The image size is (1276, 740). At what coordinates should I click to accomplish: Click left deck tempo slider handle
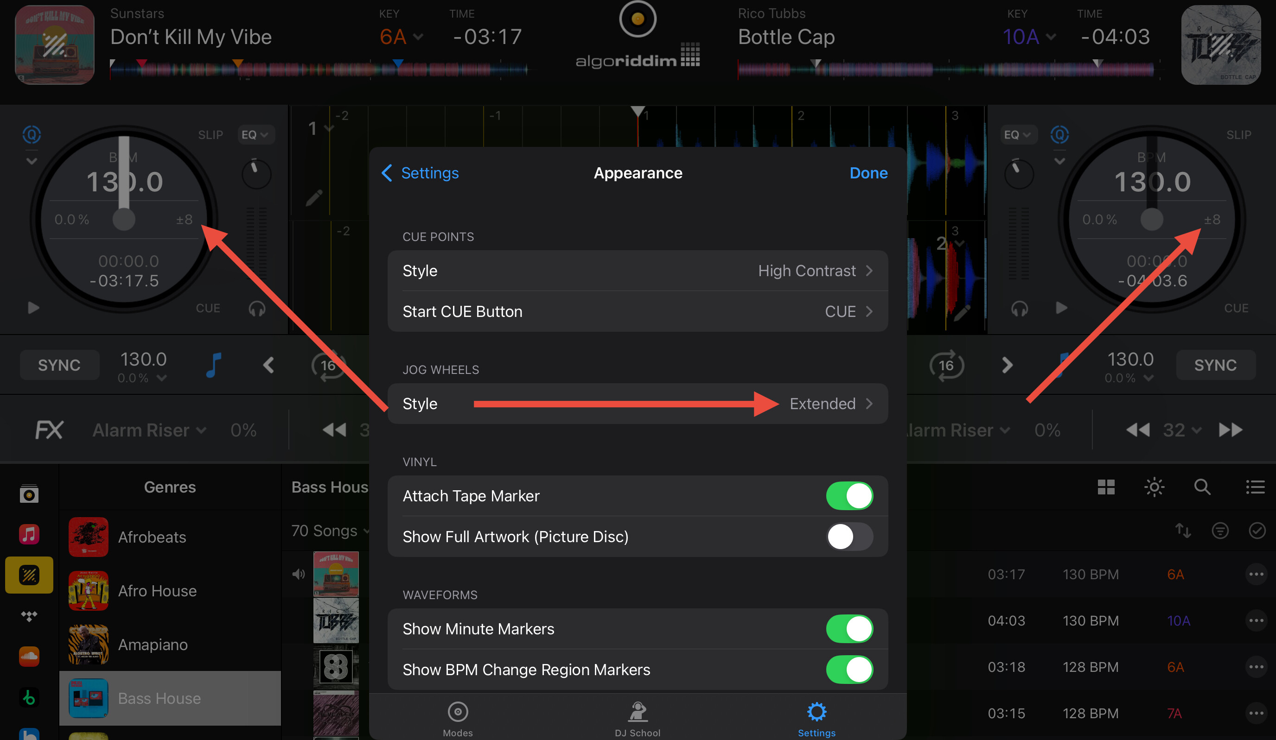pos(124,219)
